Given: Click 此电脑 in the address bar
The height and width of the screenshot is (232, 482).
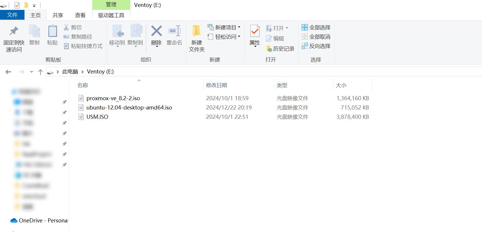Looking at the screenshot, I should pos(70,71).
